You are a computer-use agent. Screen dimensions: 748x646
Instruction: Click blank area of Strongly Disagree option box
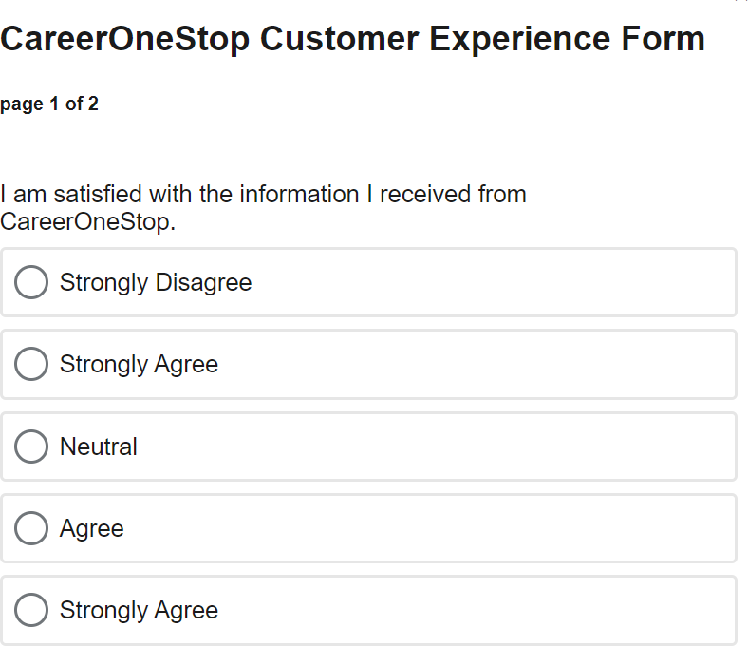(x=494, y=282)
